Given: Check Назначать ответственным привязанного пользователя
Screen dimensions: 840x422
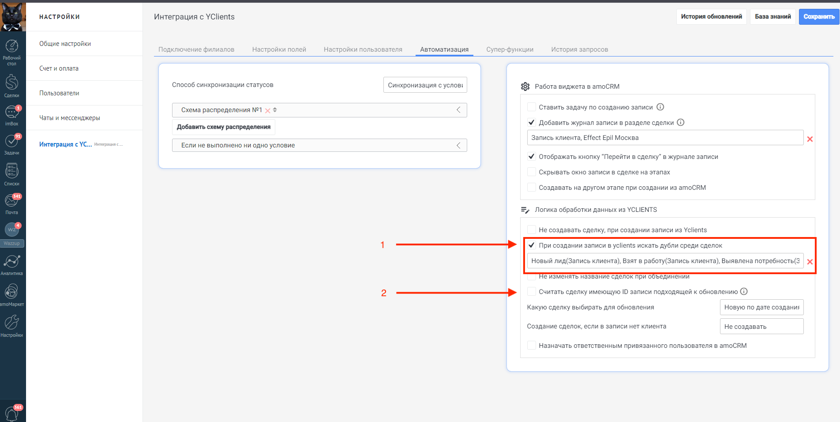Looking at the screenshot, I should (x=532, y=345).
